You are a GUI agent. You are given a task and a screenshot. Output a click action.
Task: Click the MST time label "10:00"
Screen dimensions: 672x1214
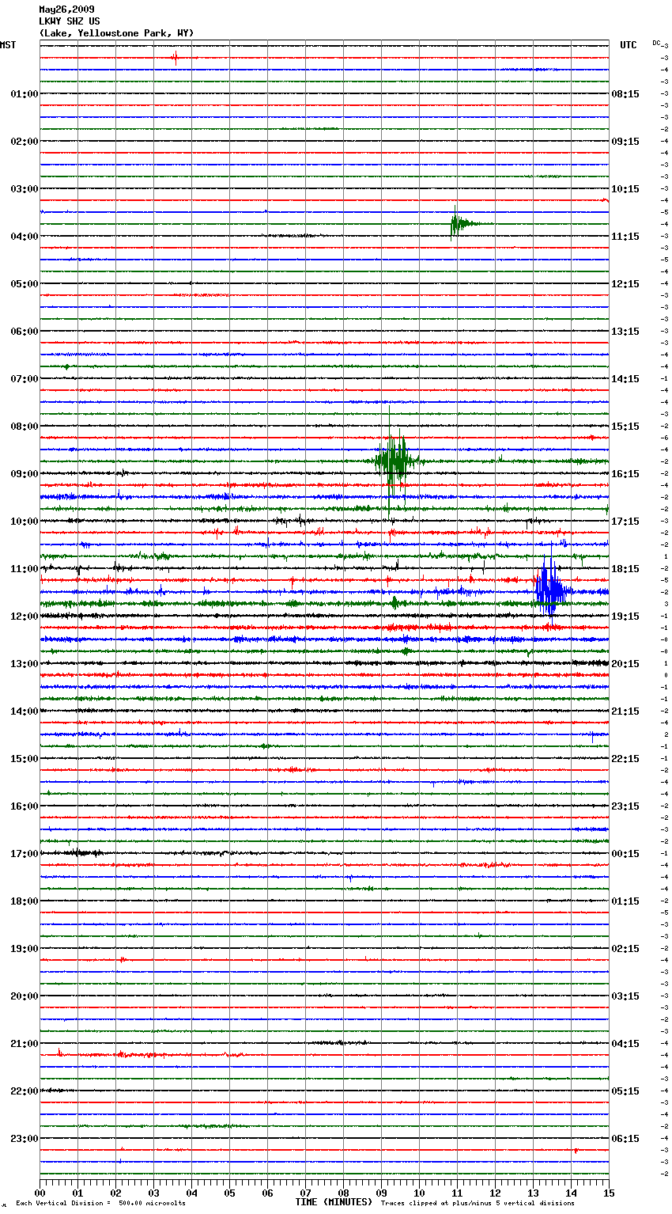point(25,522)
